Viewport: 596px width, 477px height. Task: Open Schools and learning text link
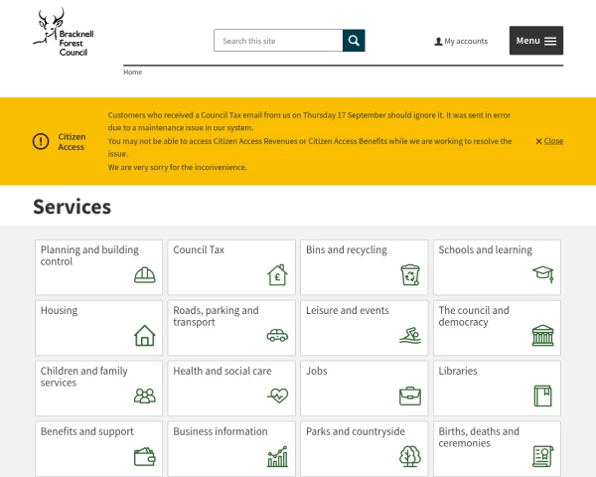[486, 249]
